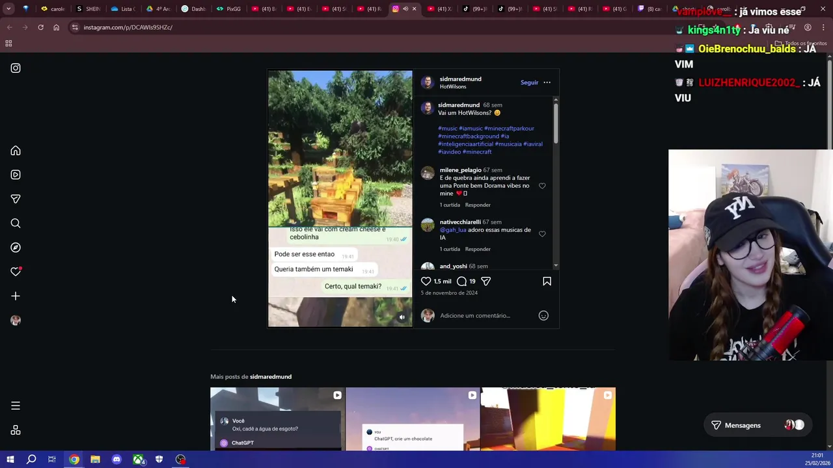Open Windows Security shield on taskbar
This screenshot has width=833, height=468.
coord(159,460)
